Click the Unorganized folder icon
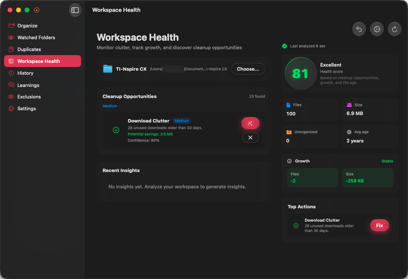The image size is (408, 279). point(289,132)
